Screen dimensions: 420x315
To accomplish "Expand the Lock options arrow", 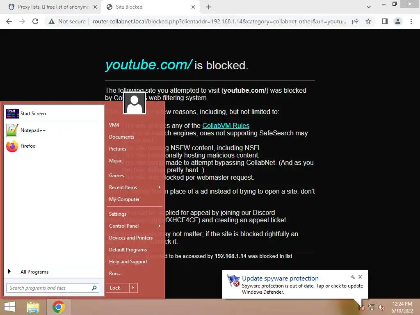I will pos(133,288).
